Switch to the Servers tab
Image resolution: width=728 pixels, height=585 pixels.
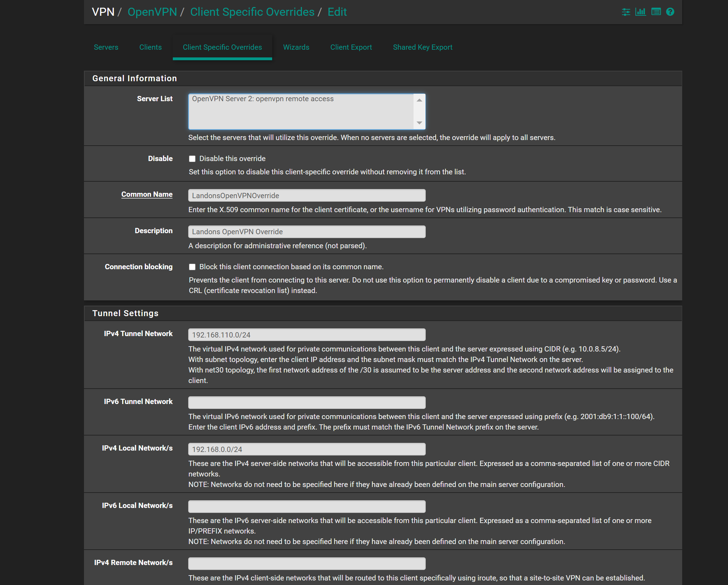(106, 47)
